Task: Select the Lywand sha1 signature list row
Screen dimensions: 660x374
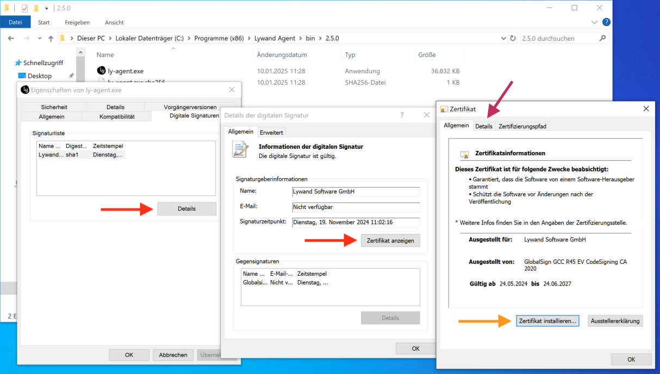Action: pos(82,155)
